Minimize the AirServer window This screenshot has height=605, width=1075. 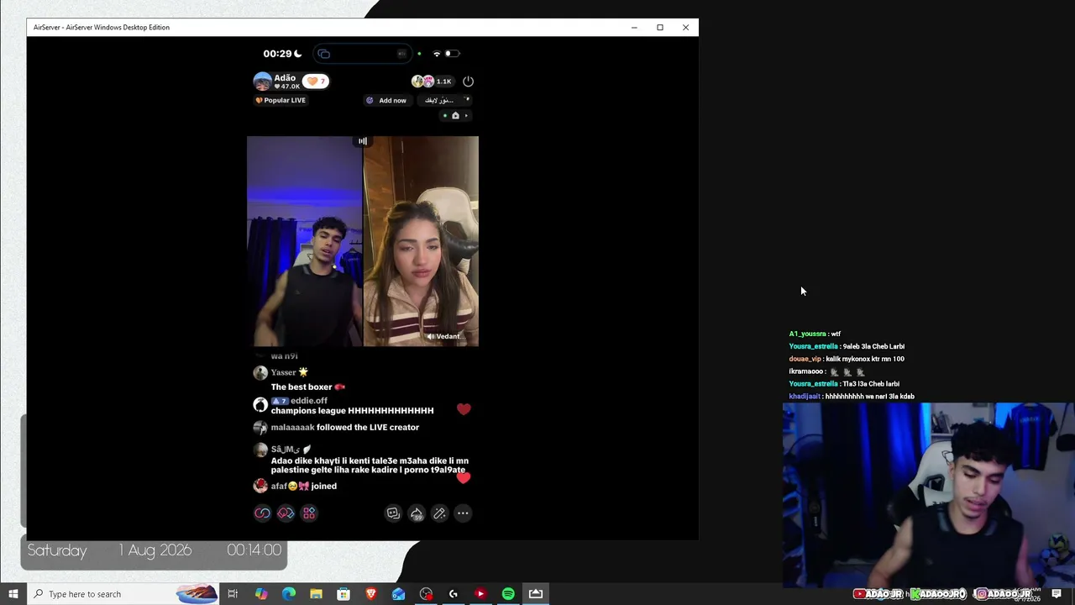point(634,28)
